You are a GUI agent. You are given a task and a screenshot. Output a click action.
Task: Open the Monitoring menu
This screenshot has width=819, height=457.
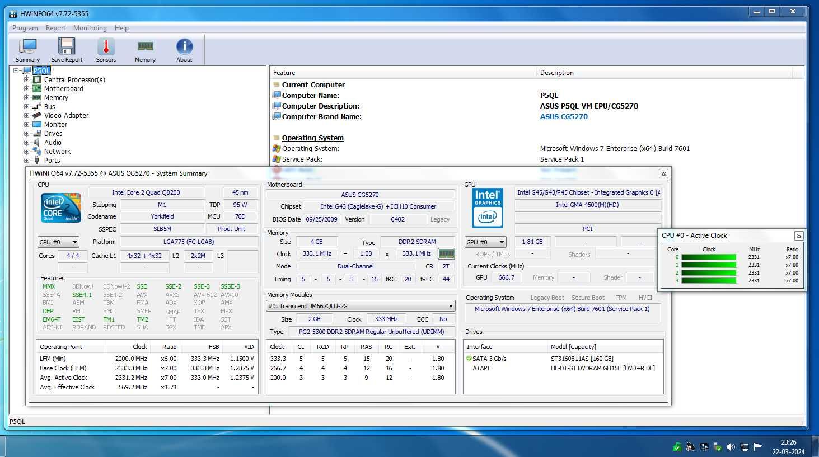[x=90, y=28]
